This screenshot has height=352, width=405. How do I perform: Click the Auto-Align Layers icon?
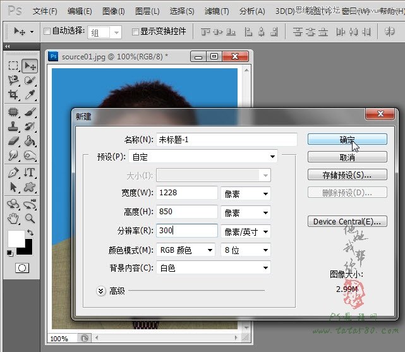(x=389, y=32)
